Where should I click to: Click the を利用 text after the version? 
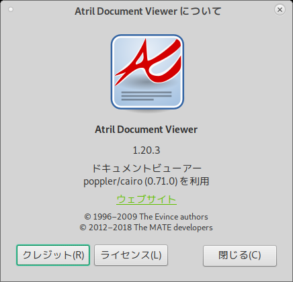194,181
